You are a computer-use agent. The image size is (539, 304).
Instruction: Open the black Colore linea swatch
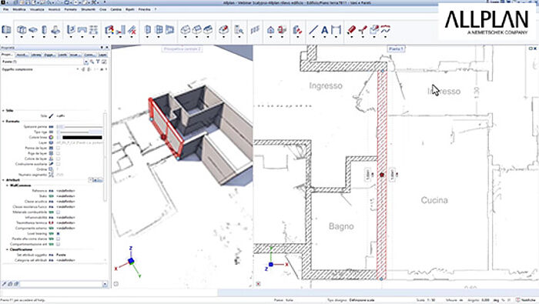click(82, 138)
